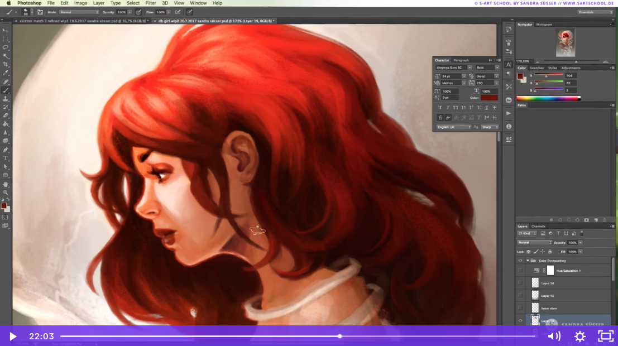Click the lock all padlock icon

(x=550, y=252)
